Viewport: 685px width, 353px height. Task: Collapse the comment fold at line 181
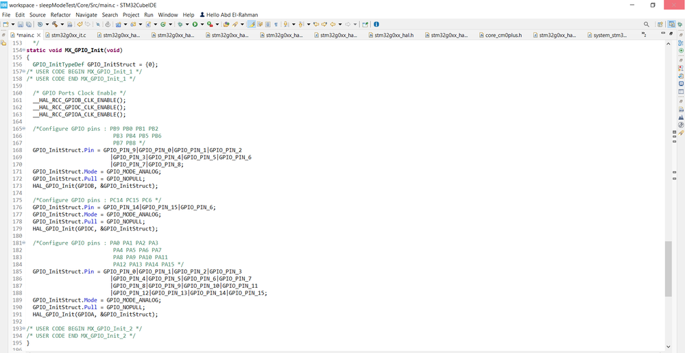[x=23, y=243]
